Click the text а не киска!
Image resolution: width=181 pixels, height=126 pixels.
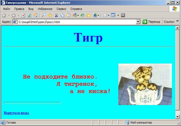(x=90, y=91)
